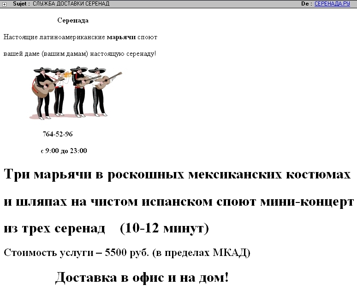This screenshot has width=357, height=291.
Task: Click phone number 764-52-96
Action: click(x=58, y=134)
